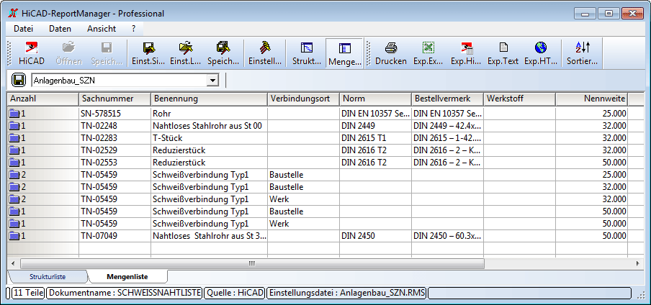The image size is (651, 305).
Task: Click the 'DIN 2450 – 60.3x...' Bestellvermerk cell
Action: [447, 236]
